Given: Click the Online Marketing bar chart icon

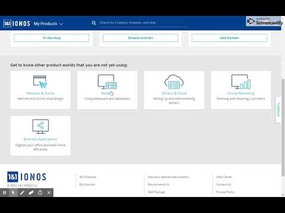Looking at the screenshot, I should 241,82.
